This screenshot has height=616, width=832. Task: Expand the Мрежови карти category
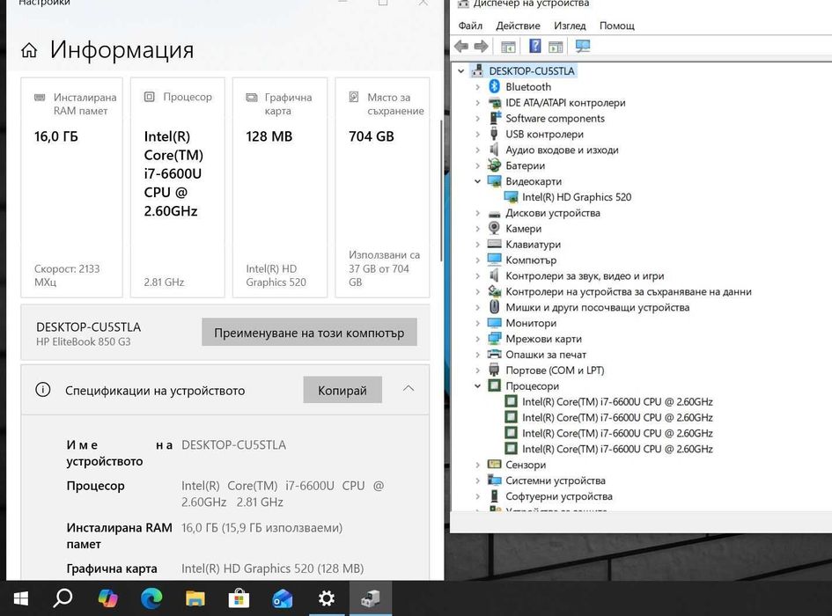point(477,339)
